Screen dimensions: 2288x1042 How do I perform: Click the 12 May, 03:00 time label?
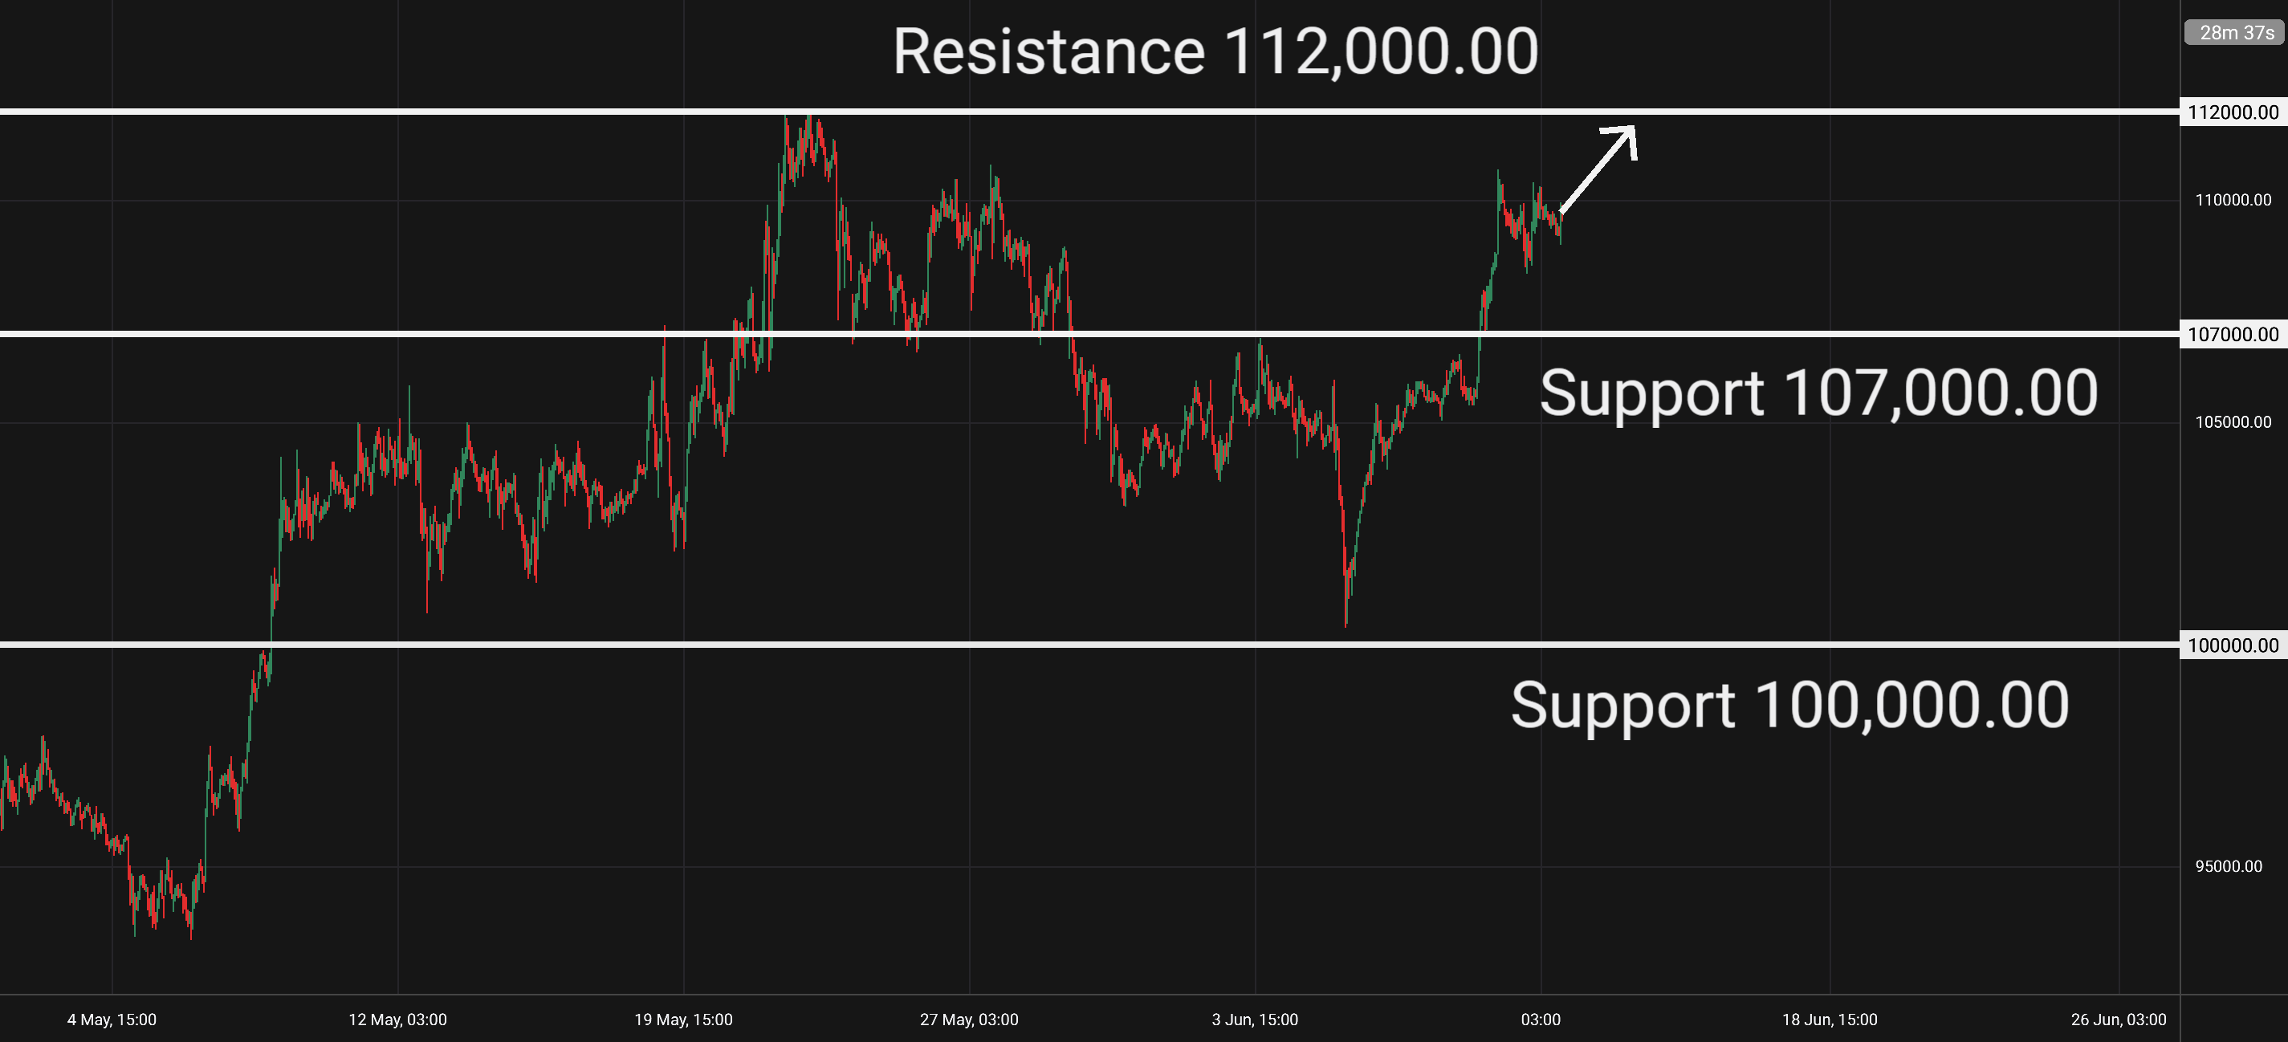pos(398,1020)
